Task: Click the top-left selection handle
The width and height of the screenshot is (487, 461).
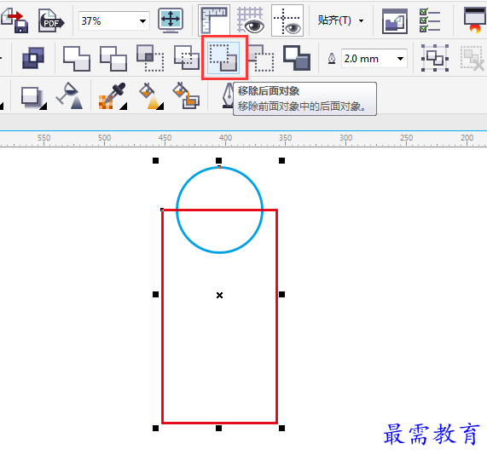Action: (x=155, y=160)
